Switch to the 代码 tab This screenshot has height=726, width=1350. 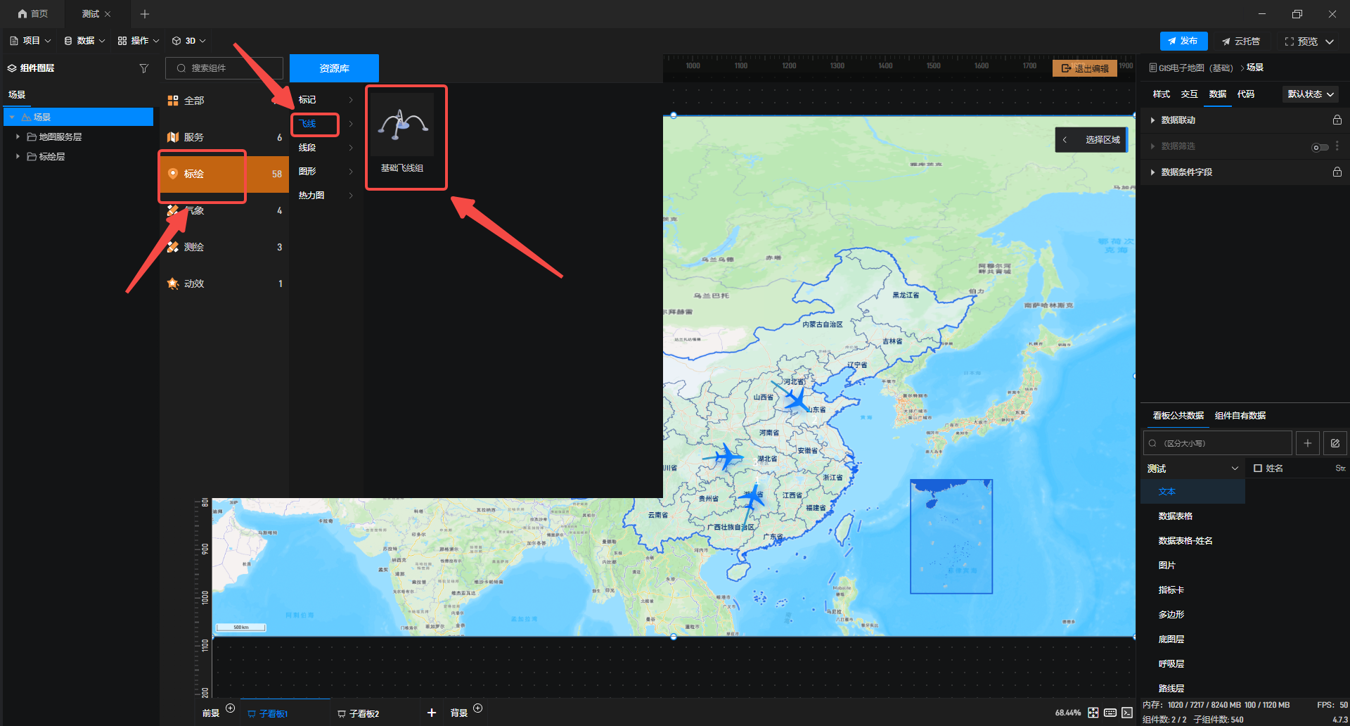(x=1245, y=94)
